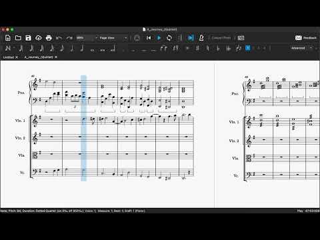Select the whole note duration
This screenshot has height=240, width=320.
(92, 50)
